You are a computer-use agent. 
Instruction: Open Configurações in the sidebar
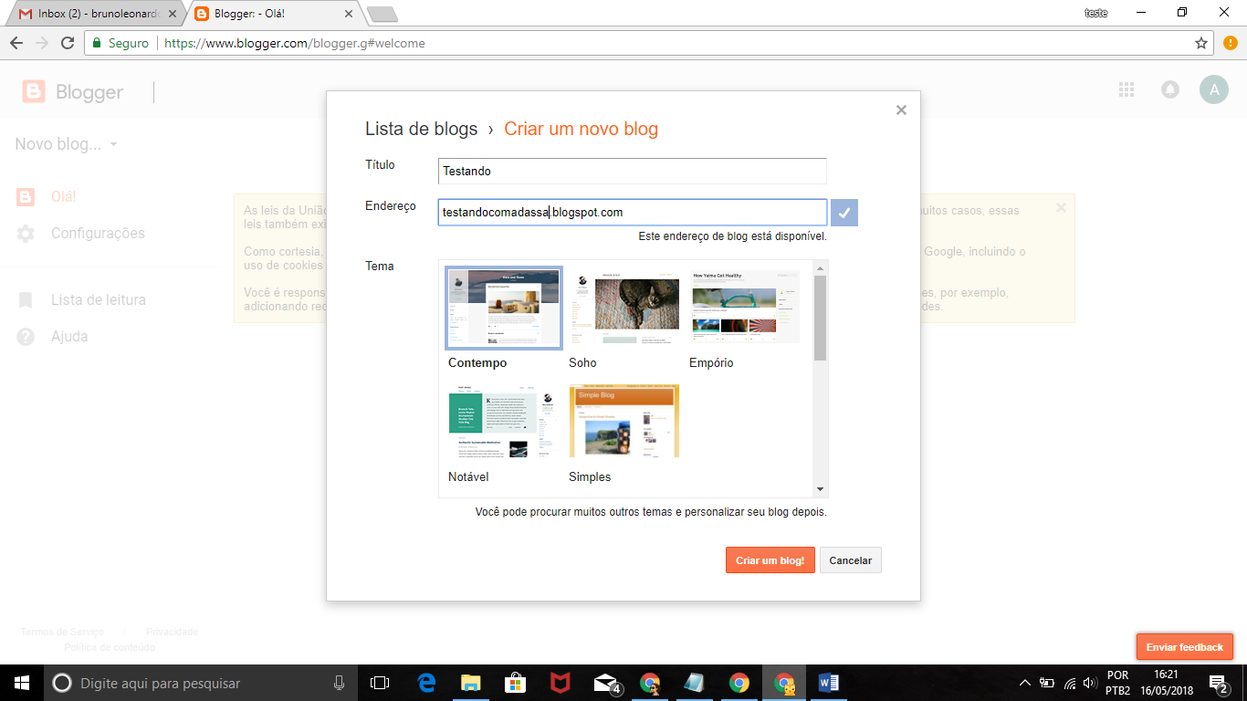coord(98,234)
